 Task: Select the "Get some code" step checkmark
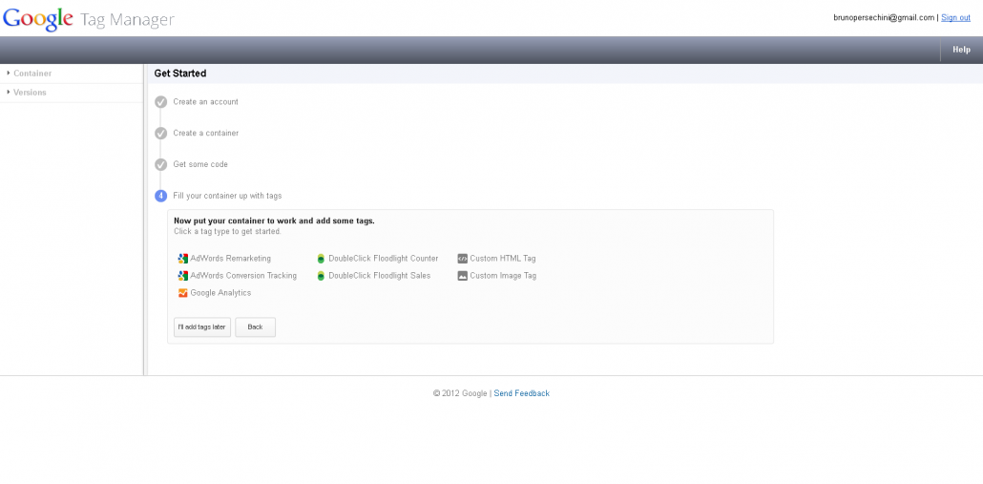point(160,165)
